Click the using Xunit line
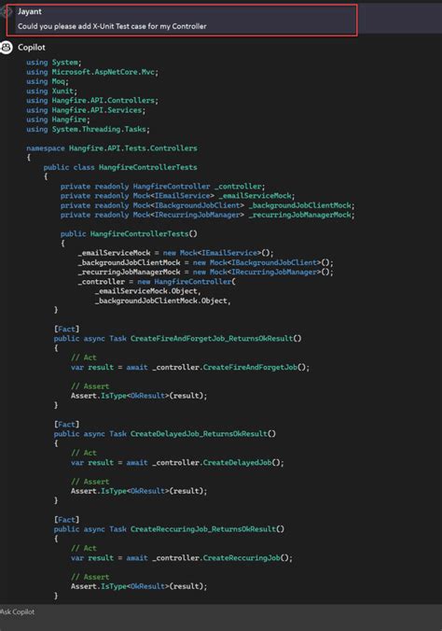 point(51,91)
